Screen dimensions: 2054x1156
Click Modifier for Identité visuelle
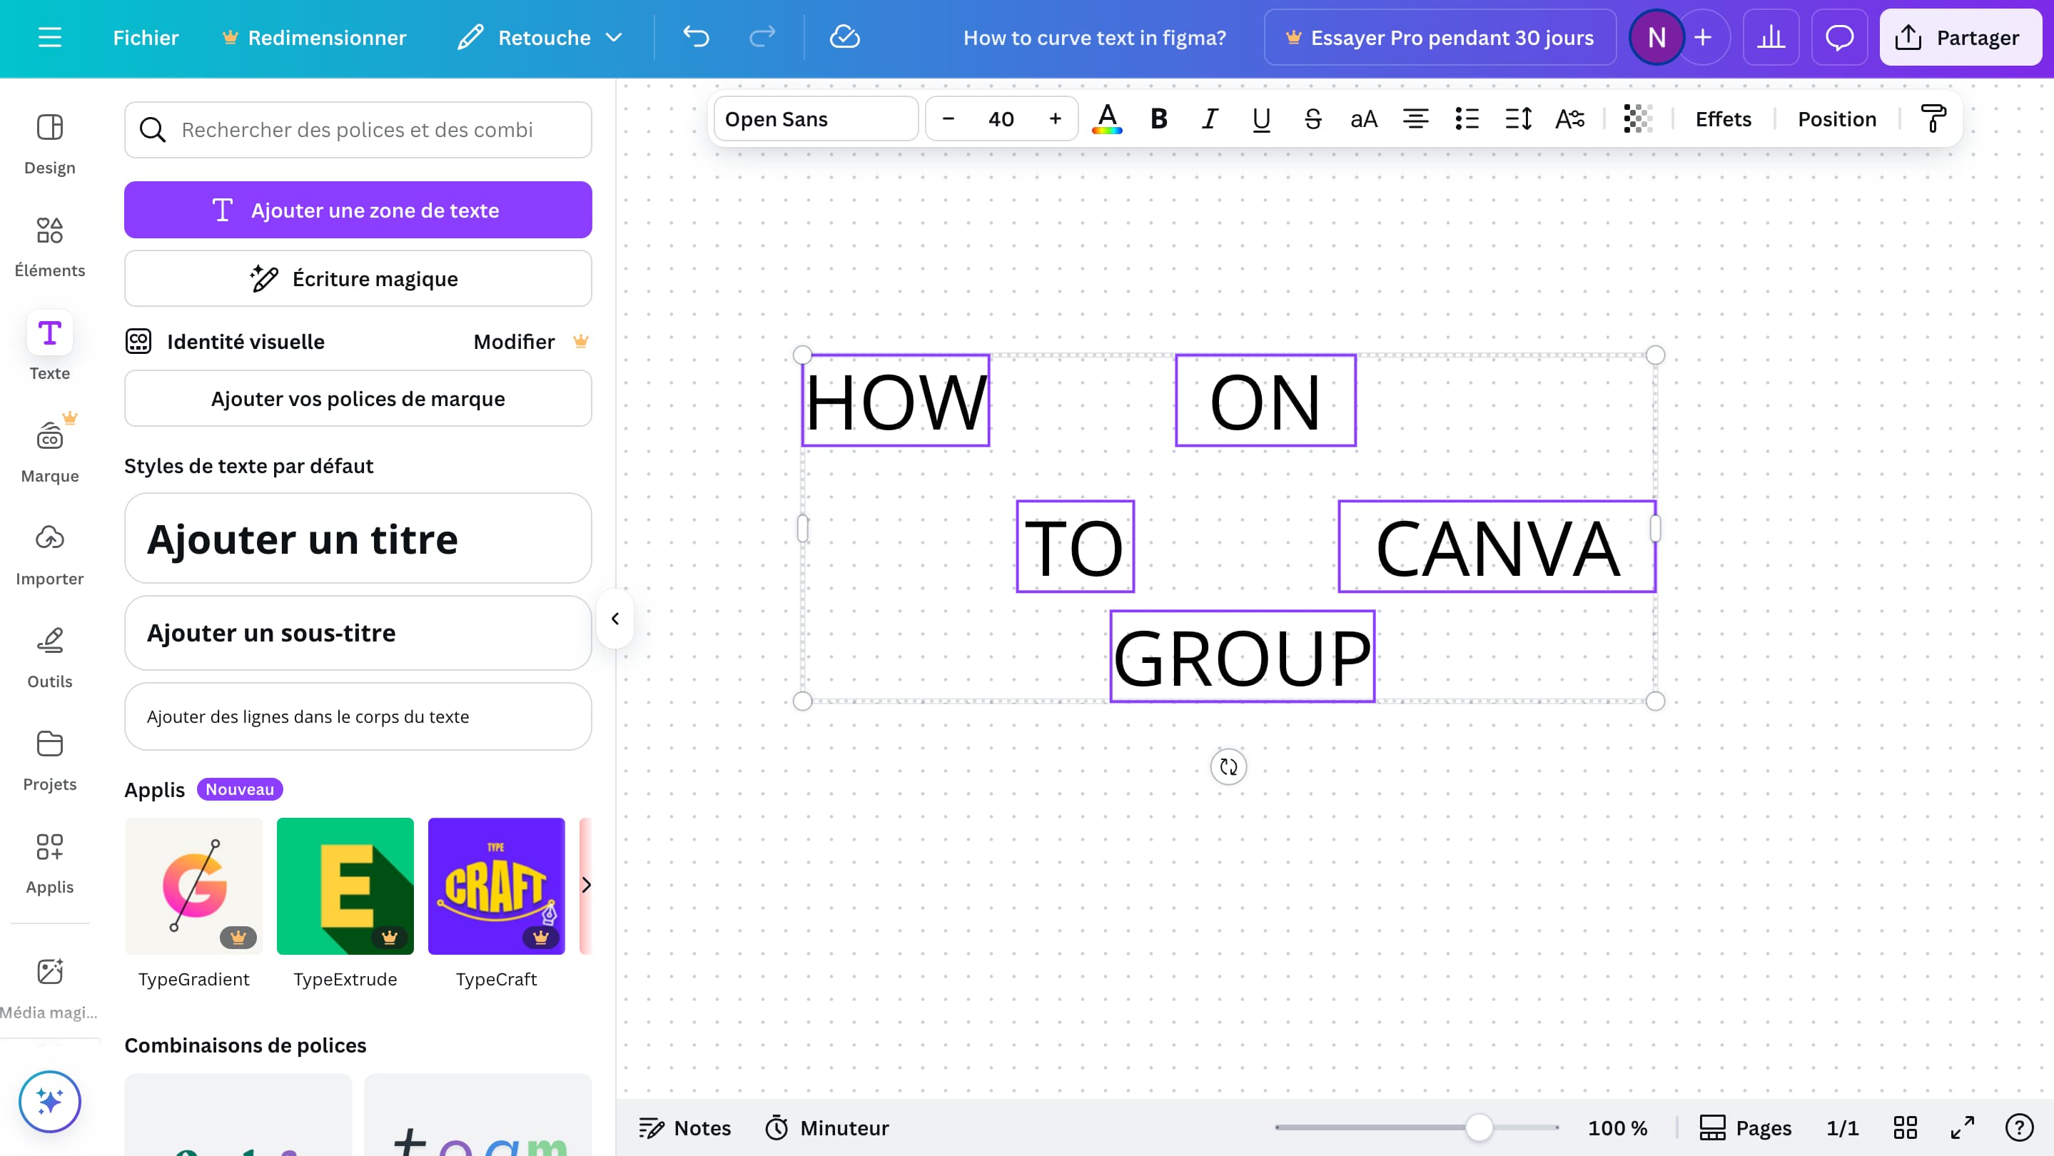514,341
